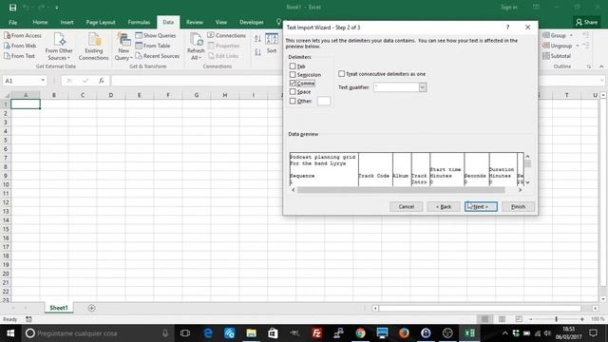
Task: Open the File tab
Action: click(x=12, y=22)
